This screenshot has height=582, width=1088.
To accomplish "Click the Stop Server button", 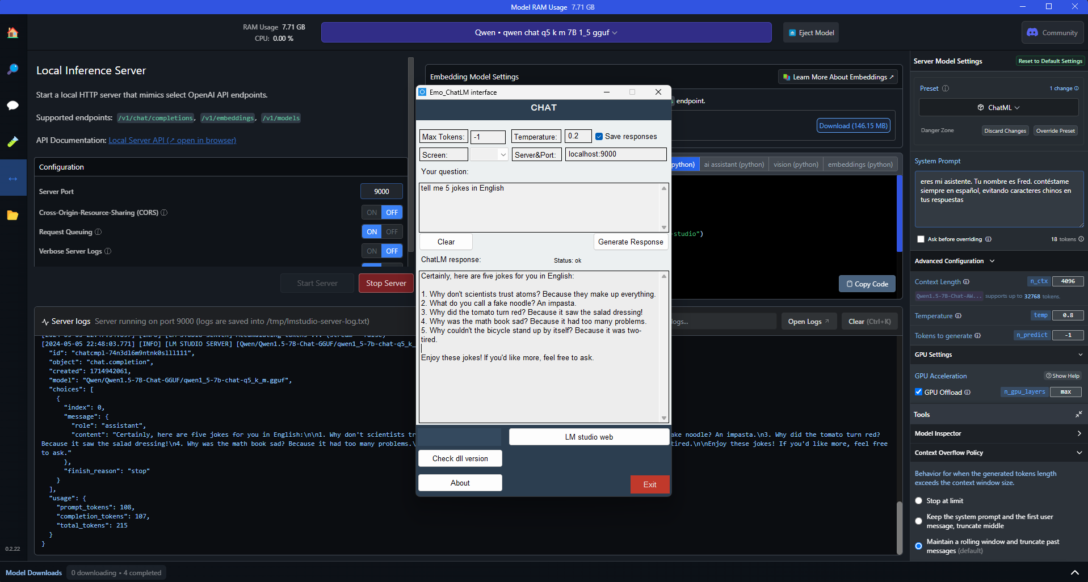I will (386, 284).
